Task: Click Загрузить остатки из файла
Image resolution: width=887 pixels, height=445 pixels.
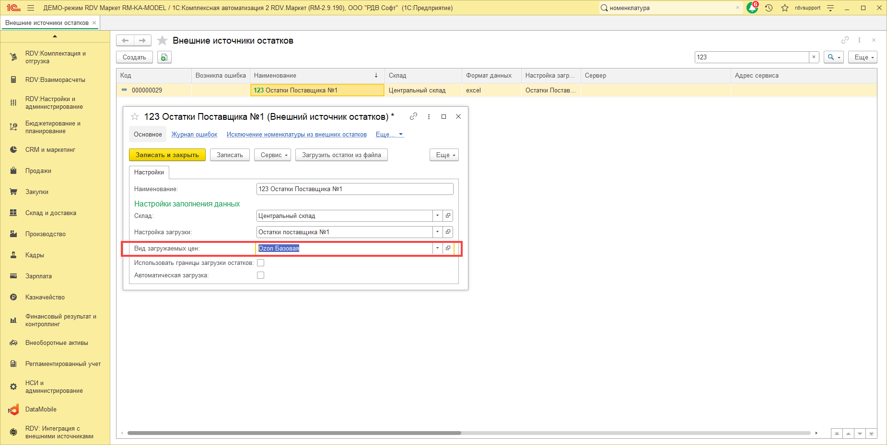Action: [x=341, y=155]
